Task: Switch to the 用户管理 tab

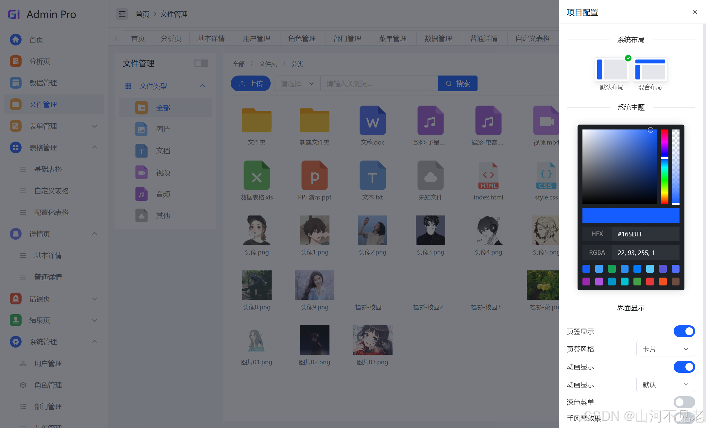Action: (x=257, y=39)
